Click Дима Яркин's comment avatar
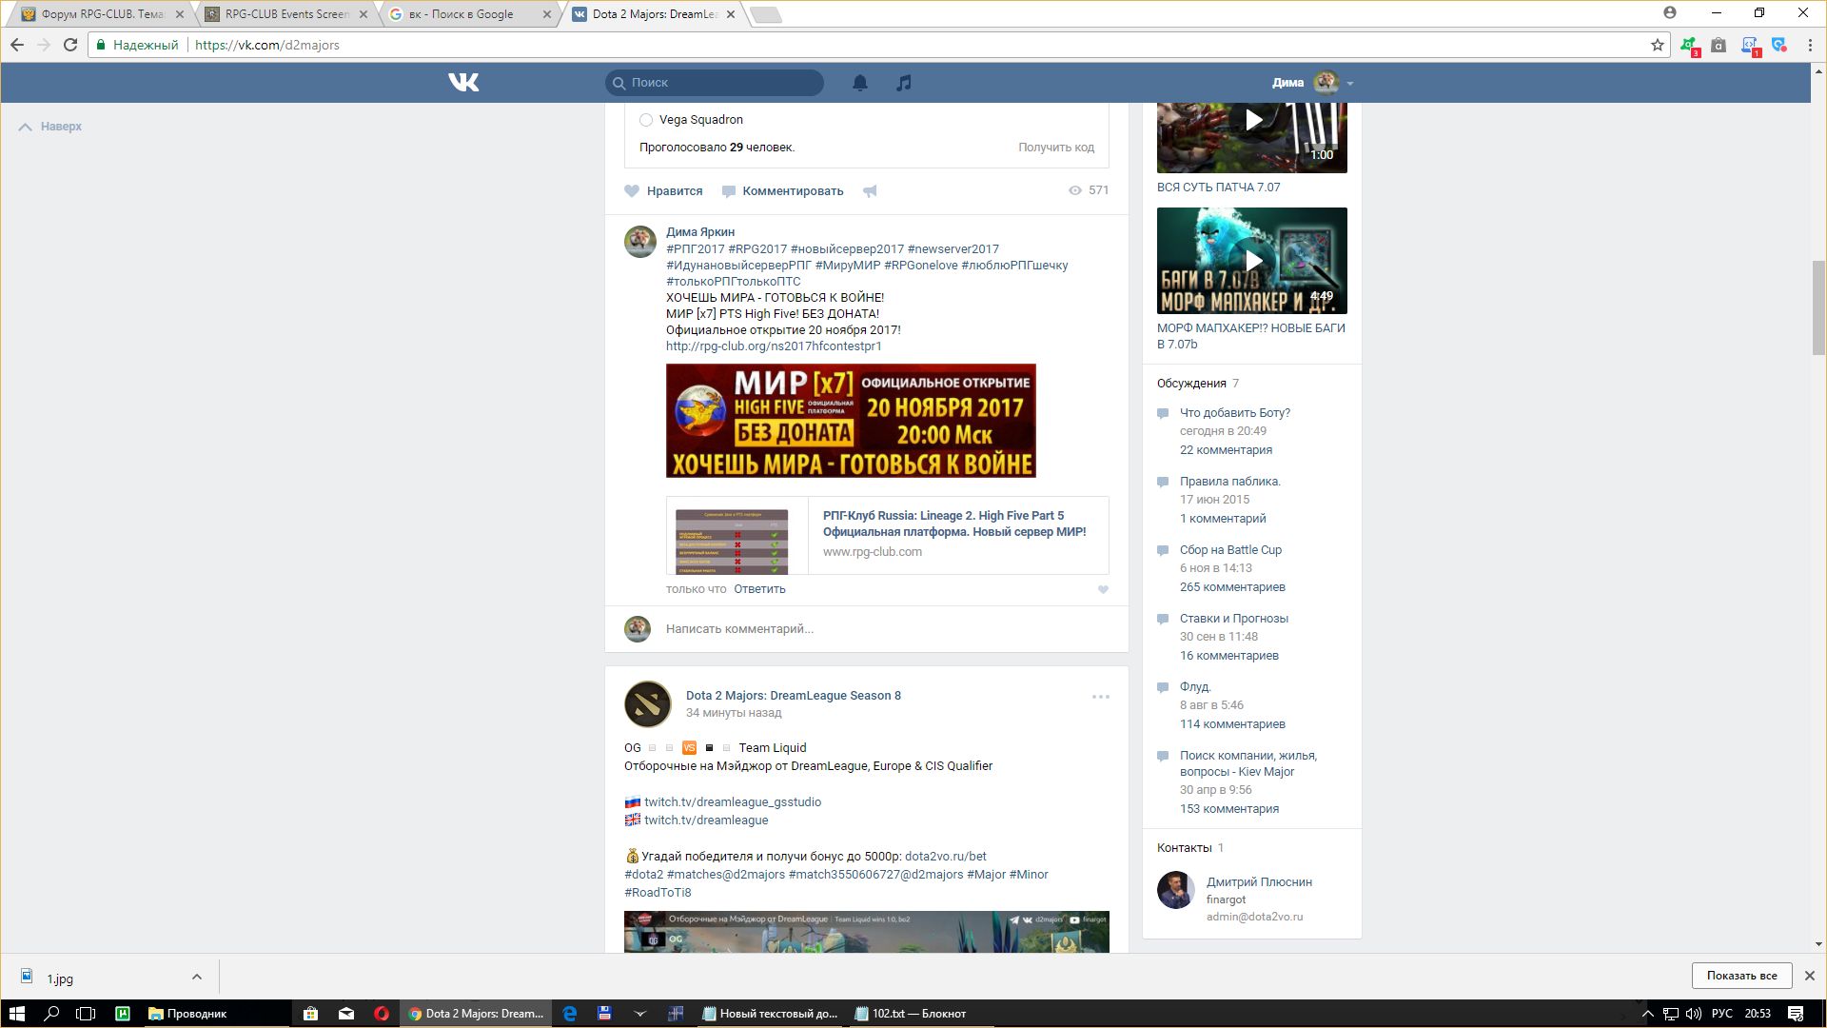1827x1028 pixels. (x=640, y=242)
